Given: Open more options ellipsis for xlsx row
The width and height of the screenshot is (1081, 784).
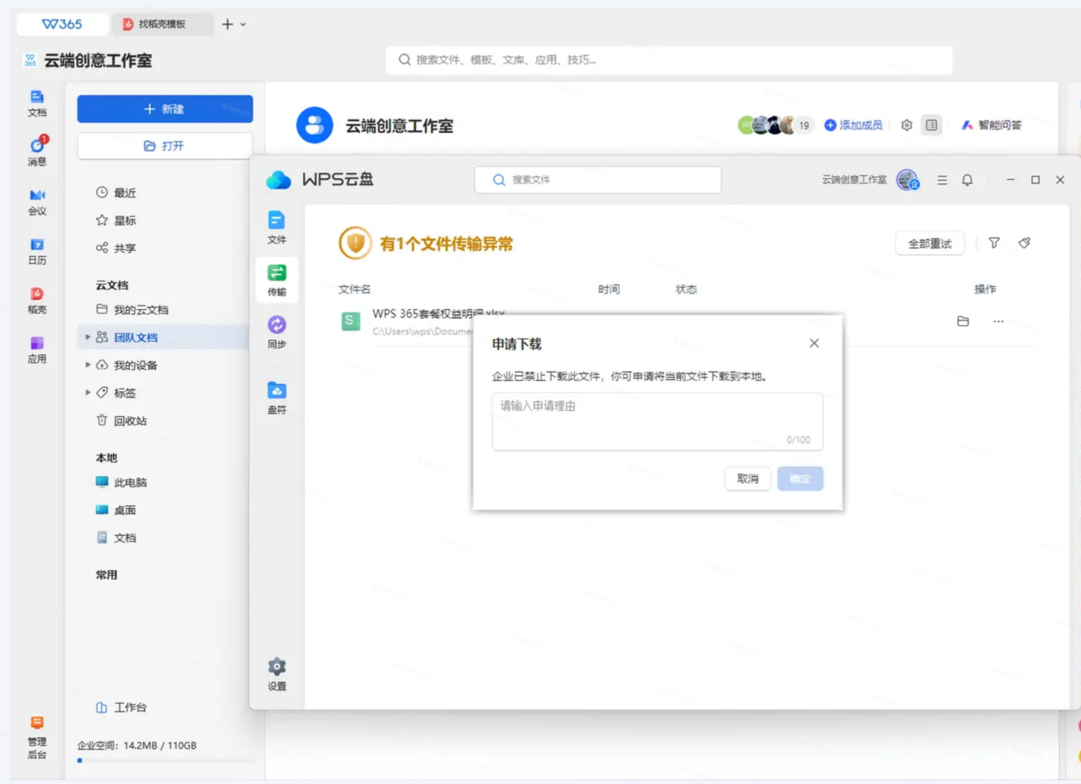Looking at the screenshot, I should [998, 322].
